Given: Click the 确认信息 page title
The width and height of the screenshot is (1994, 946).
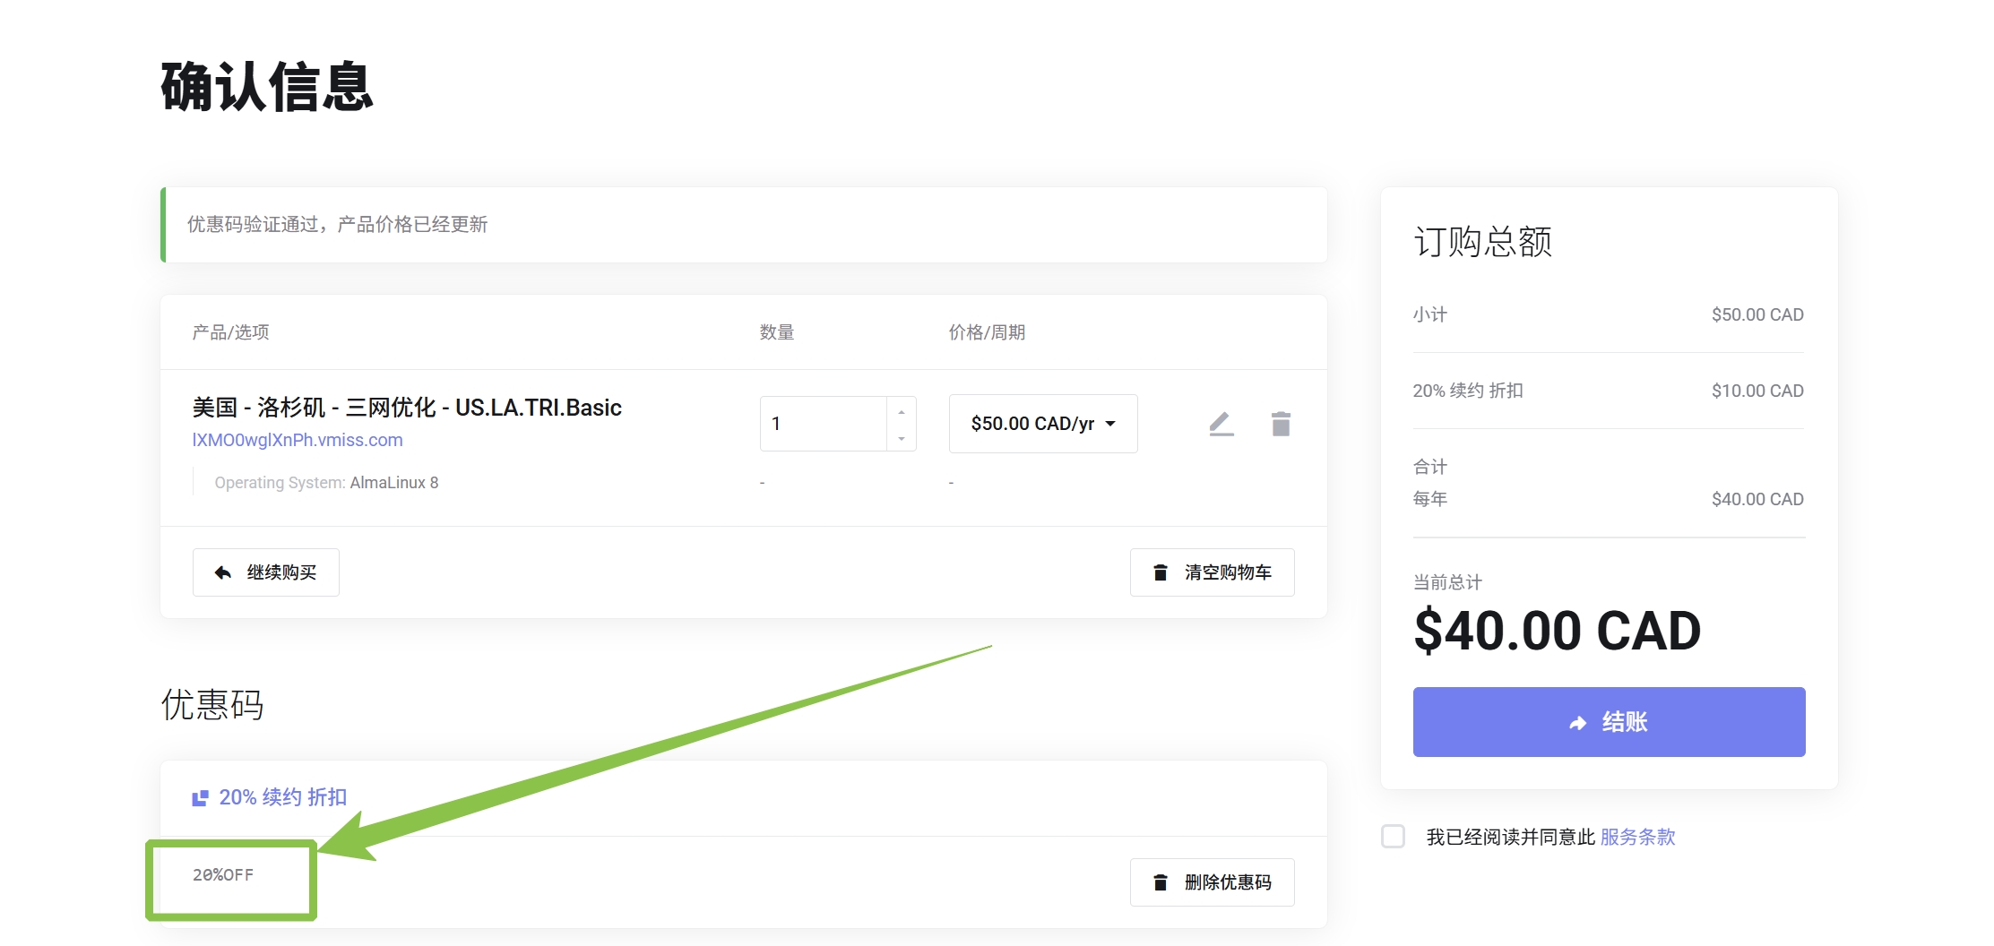Looking at the screenshot, I should [267, 87].
